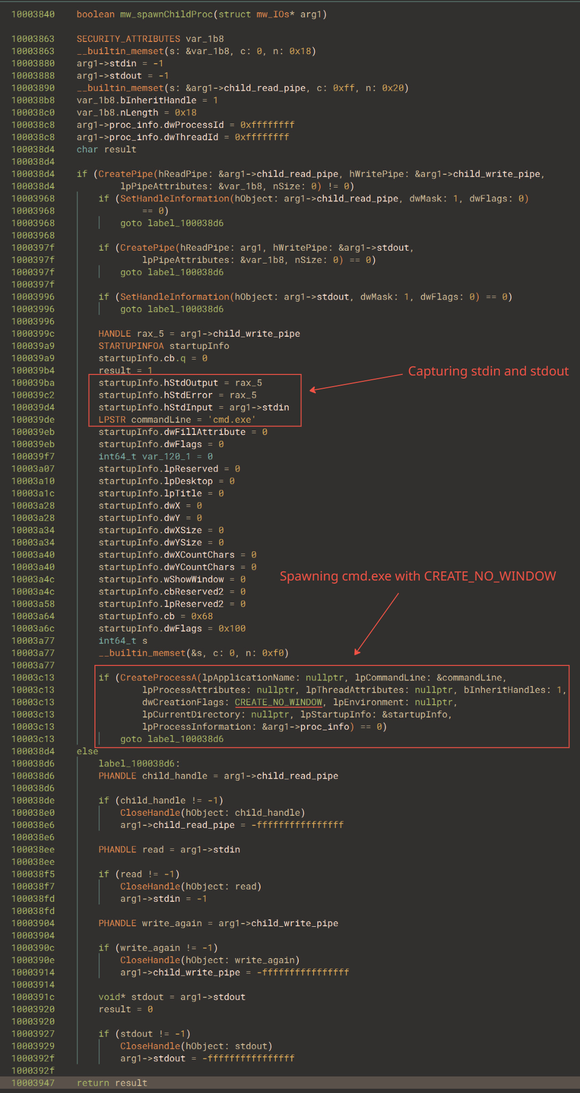580x1093 pixels.
Task: Click the 'Capturing stdin and stdout' annotation
Action: (x=488, y=371)
